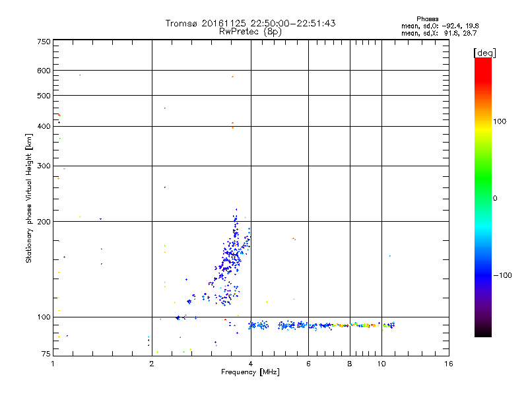Image resolution: width=528 pixels, height=396 pixels.
Task: Click the y-axis tick label '300'
Action: pyautogui.click(x=44, y=166)
